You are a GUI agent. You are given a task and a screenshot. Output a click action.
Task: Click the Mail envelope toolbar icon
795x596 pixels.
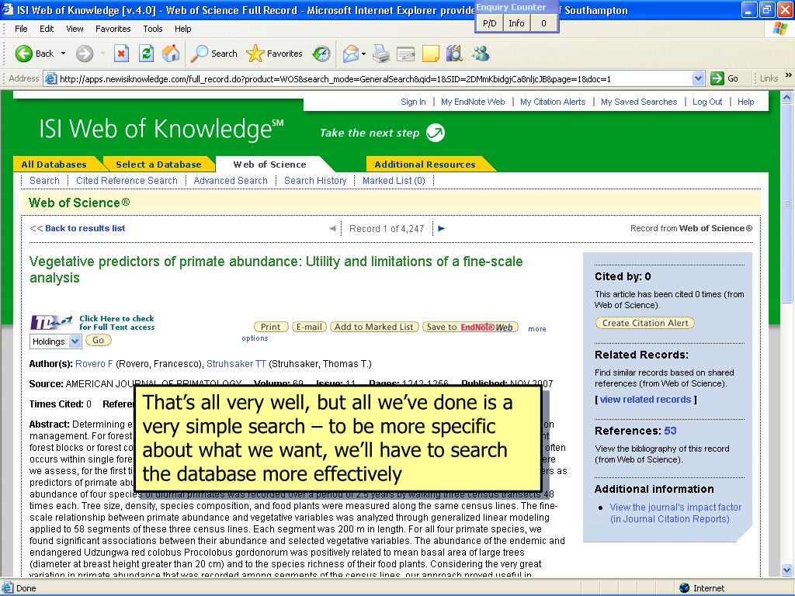coord(350,54)
